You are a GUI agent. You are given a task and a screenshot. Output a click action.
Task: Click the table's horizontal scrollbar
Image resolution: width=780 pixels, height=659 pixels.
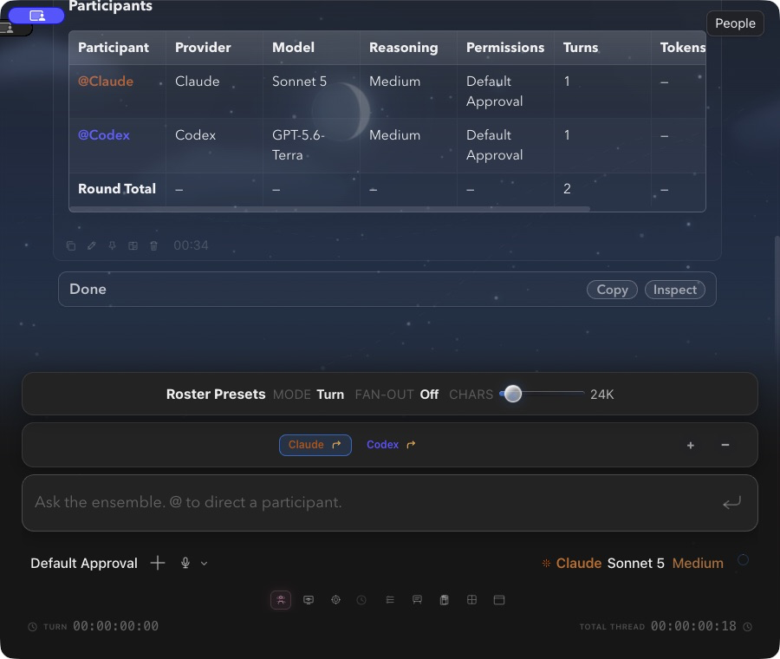329,209
